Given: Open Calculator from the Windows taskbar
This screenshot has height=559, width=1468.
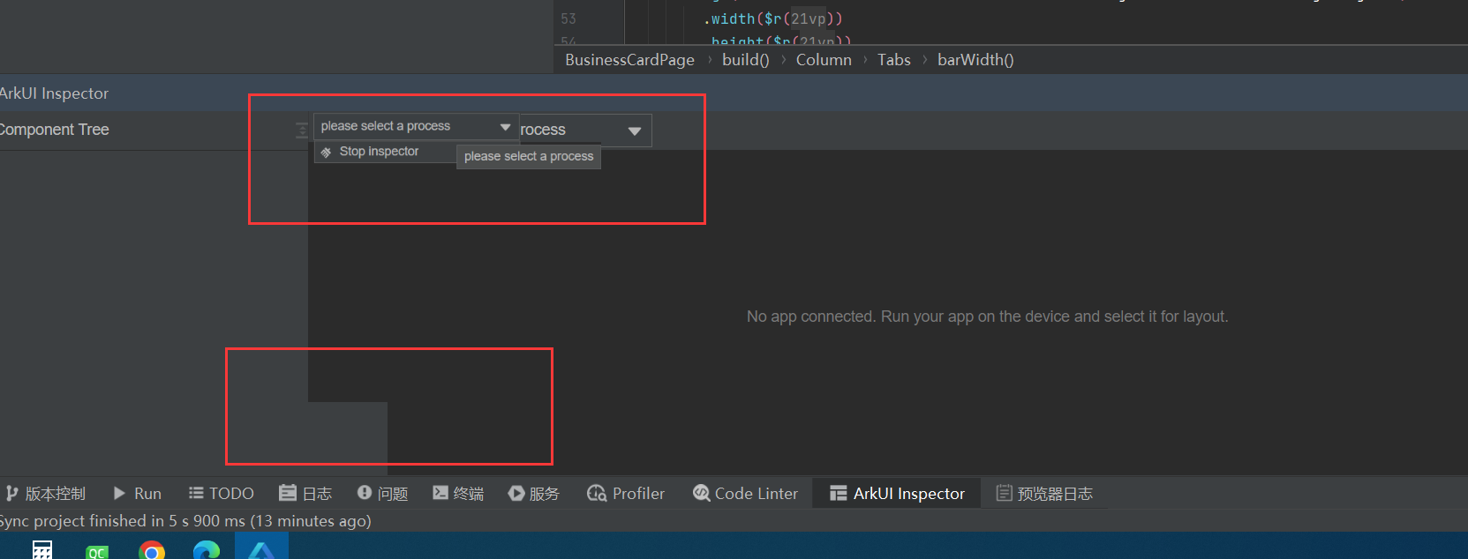Looking at the screenshot, I should click(42, 549).
